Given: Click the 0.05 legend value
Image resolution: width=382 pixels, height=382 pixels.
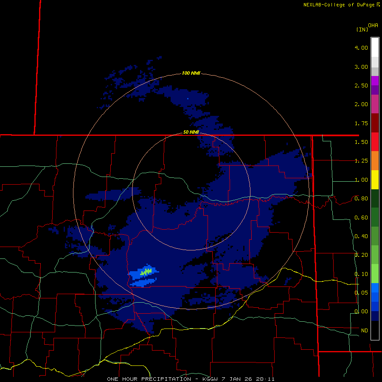Looking at the screenshot, I should point(361,292).
